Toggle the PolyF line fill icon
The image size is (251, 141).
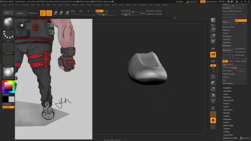coord(213,101)
